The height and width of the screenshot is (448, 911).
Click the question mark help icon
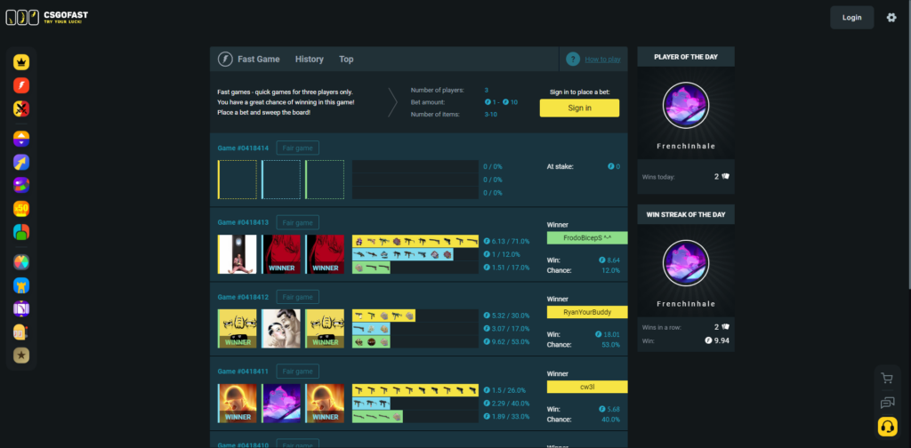point(573,59)
